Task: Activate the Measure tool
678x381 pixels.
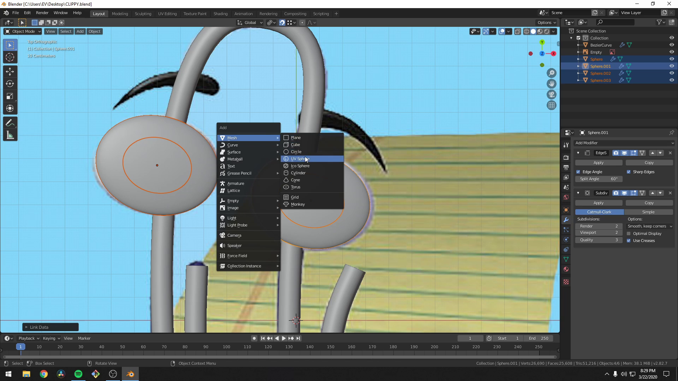Action: (x=10, y=135)
